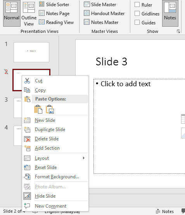Screen dimensions: 185x215
Task: Click the Reset Slide icon
Action: (27, 167)
